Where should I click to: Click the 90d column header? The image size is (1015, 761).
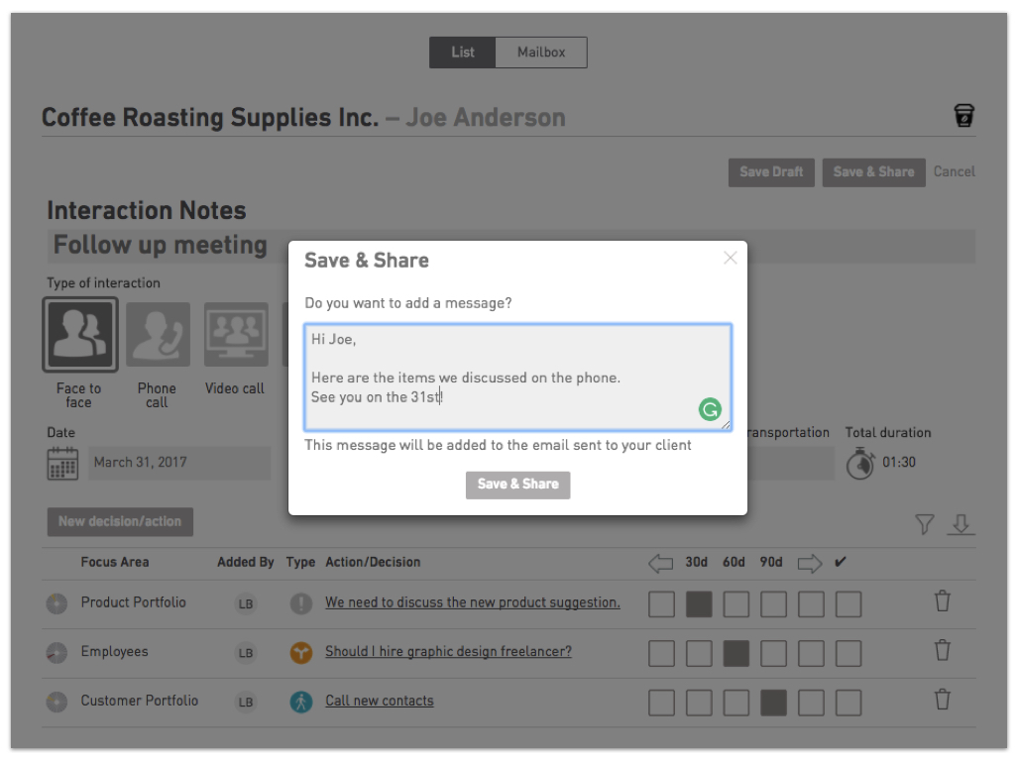[771, 562]
